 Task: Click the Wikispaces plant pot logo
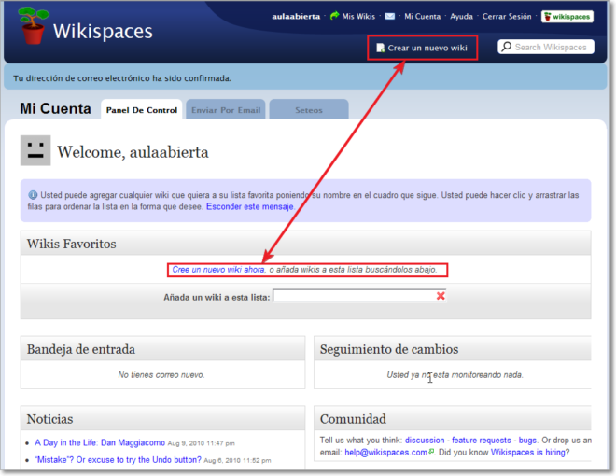tap(34, 26)
